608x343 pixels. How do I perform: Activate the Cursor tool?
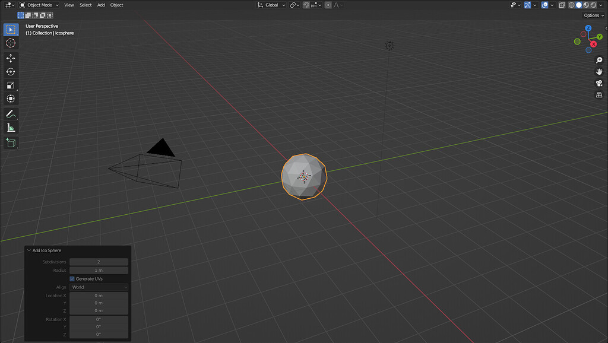tap(10, 43)
